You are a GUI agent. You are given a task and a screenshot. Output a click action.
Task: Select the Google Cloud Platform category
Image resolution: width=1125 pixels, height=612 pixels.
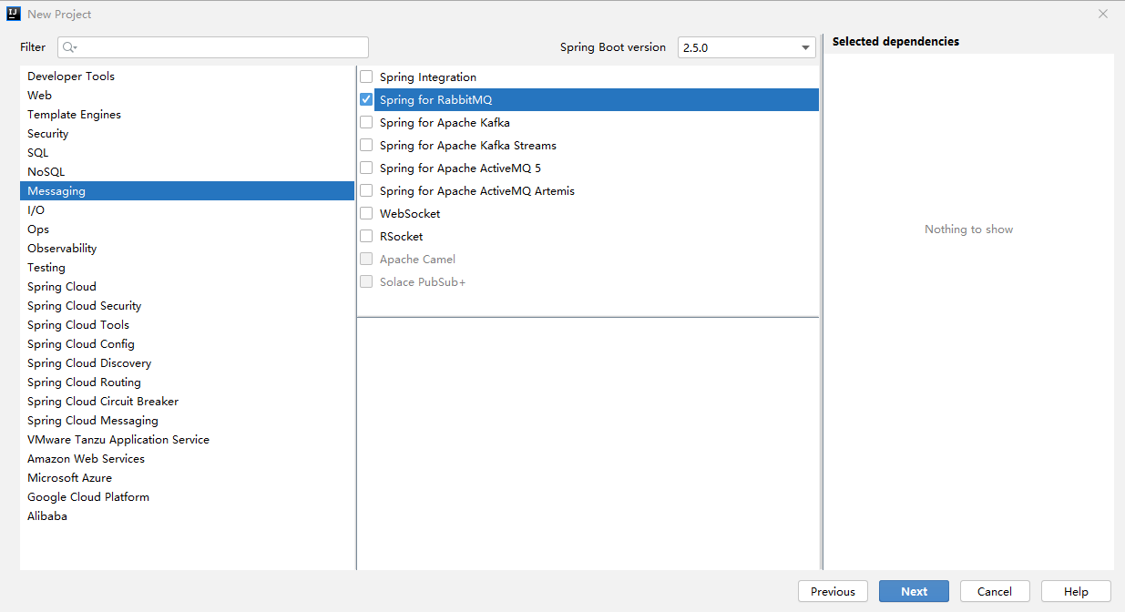[187, 497]
